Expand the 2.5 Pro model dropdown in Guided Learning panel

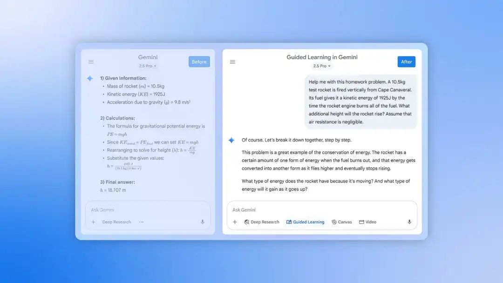pyautogui.click(x=322, y=66)
